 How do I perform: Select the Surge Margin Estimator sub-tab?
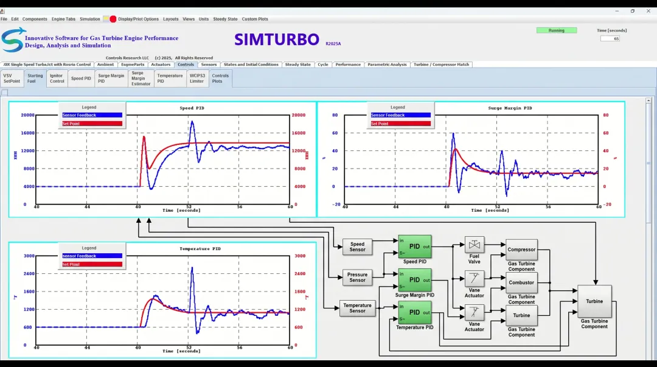141,79
